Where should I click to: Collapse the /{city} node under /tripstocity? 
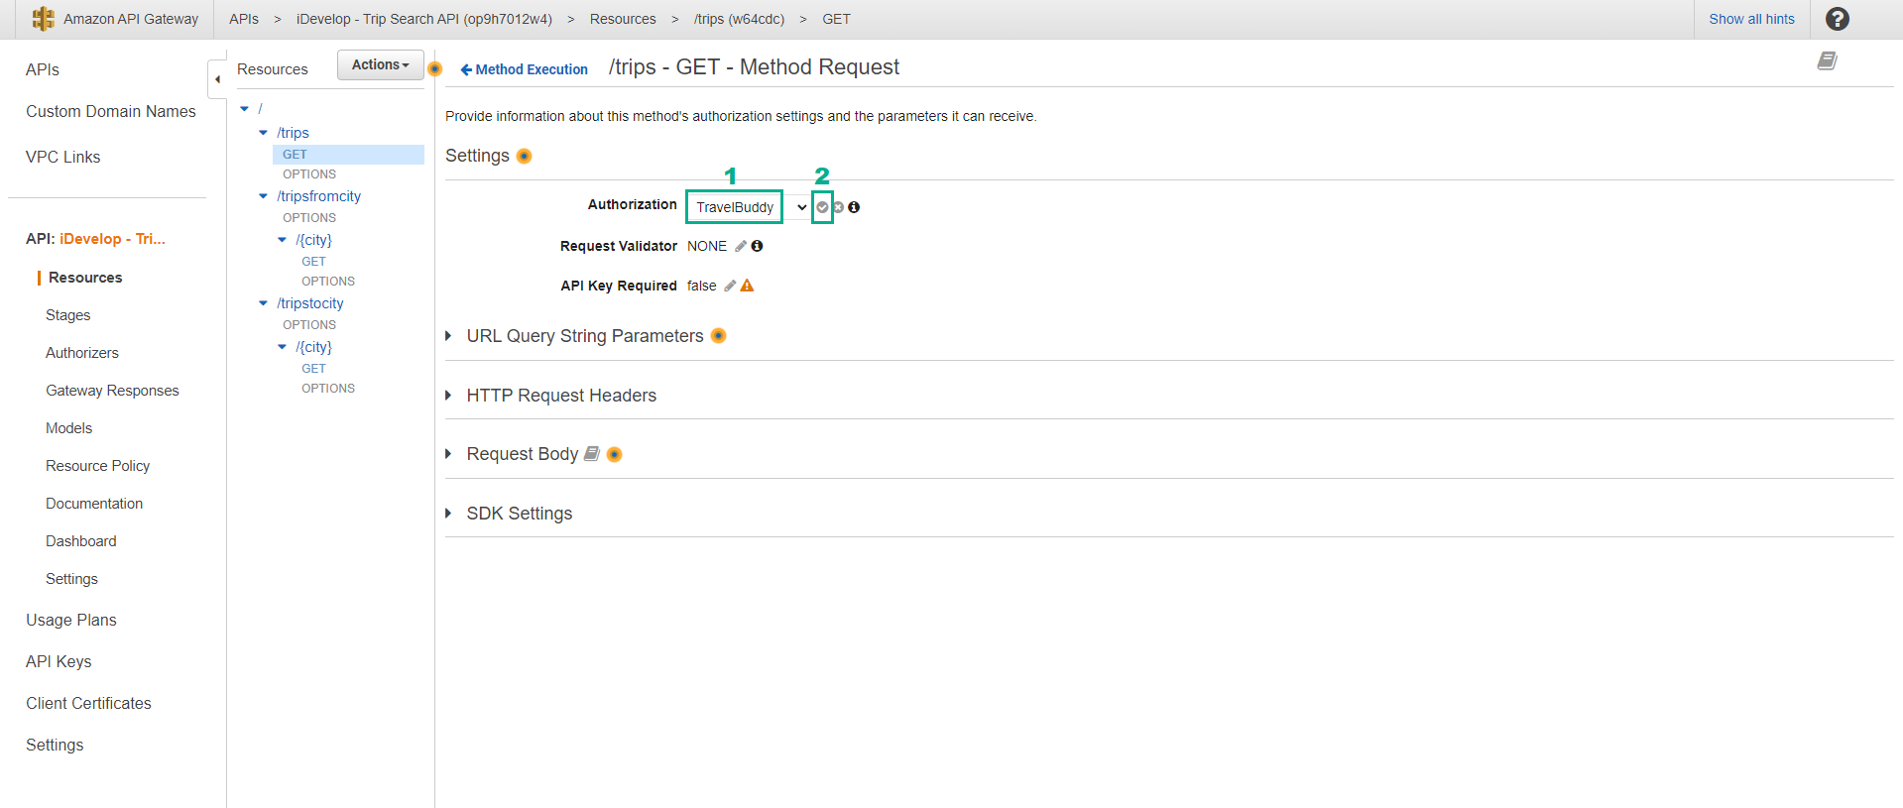pos(282,347)
